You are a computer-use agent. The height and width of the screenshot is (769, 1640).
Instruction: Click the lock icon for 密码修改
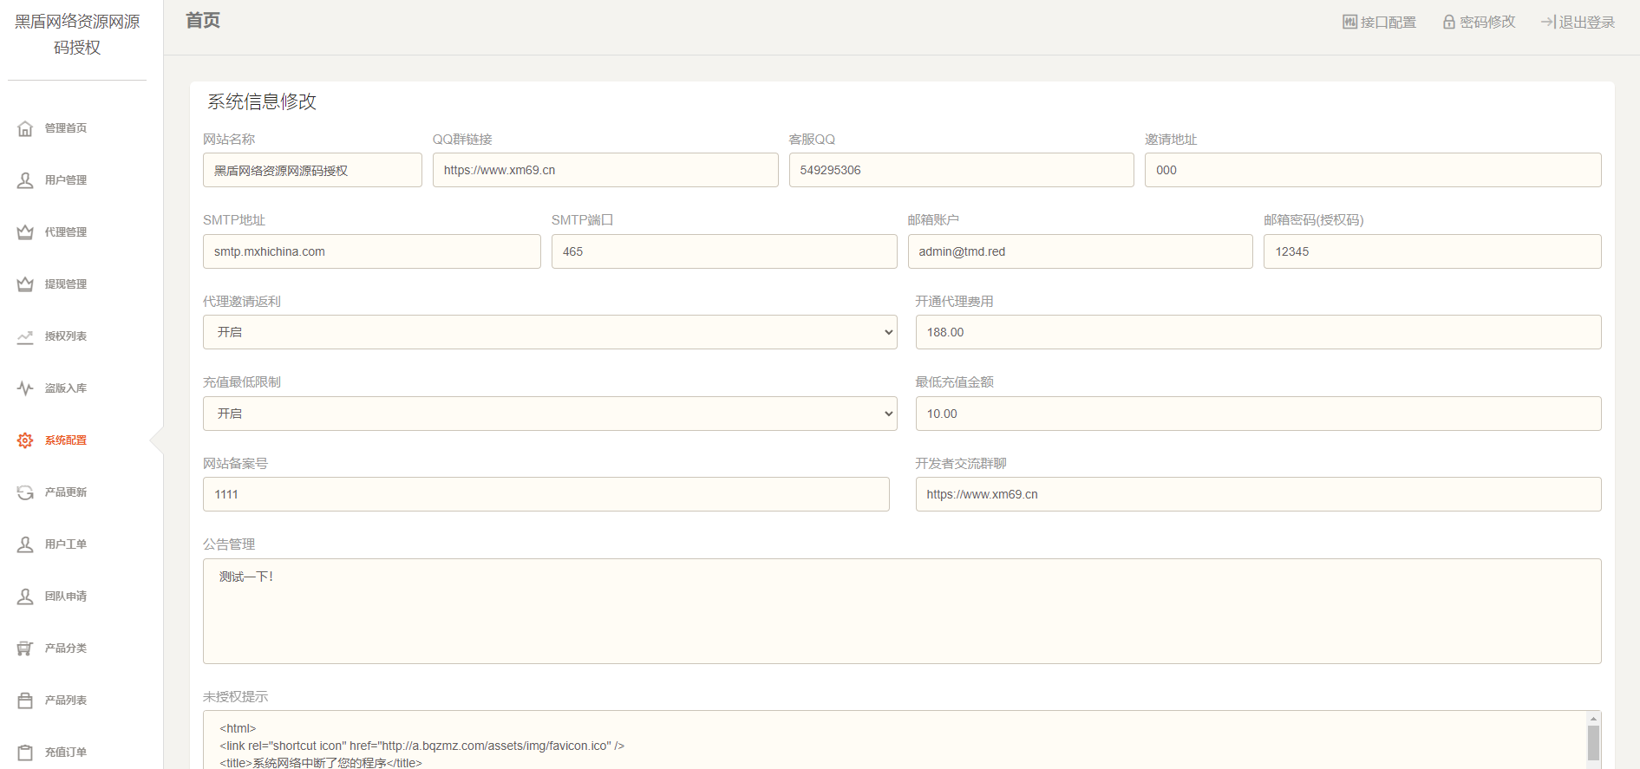click(1448, 23)
